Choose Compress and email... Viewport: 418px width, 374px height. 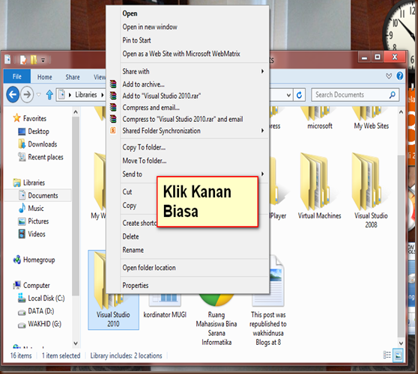[151, 108]
